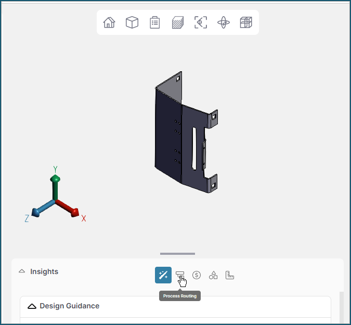Select the ruler measurement icon
The height and width of the screenshot is (325, 351).
pyautogui.click(x=230, y=275)
